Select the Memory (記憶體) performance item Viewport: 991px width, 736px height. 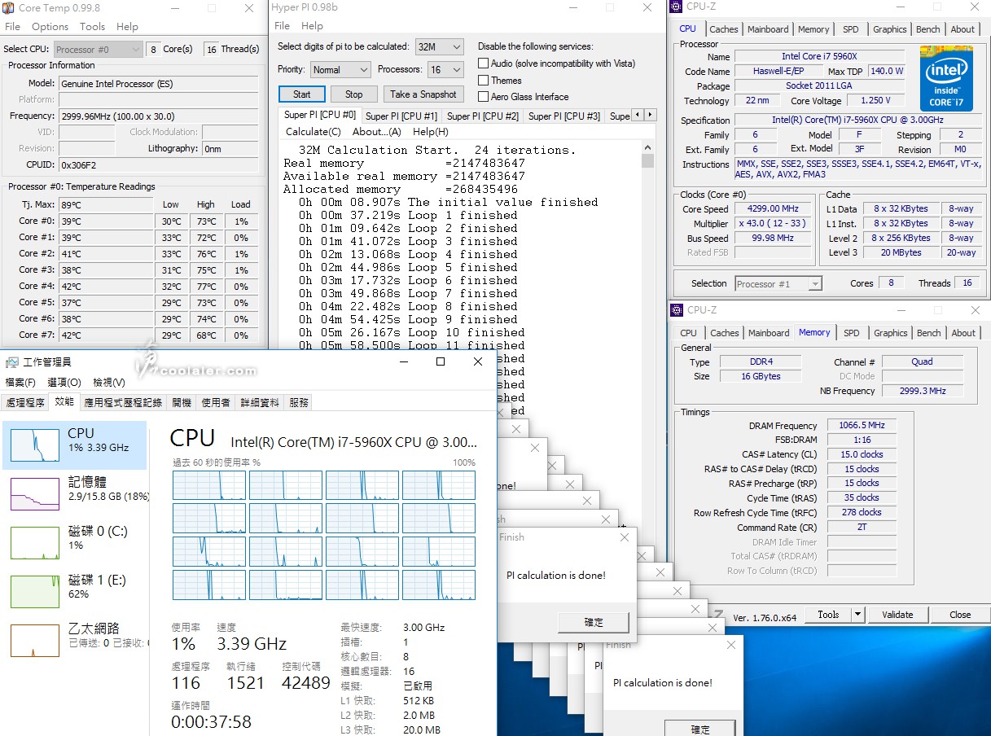[x=75, y=493]
